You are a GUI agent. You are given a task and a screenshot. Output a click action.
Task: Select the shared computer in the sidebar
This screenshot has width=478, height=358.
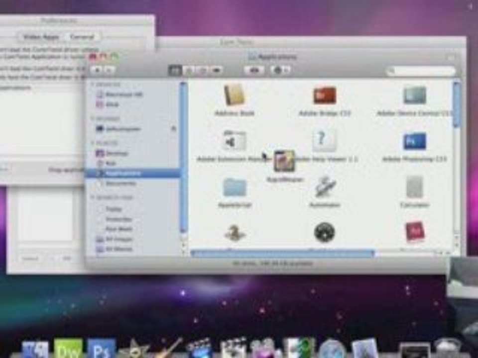point(119,129)
